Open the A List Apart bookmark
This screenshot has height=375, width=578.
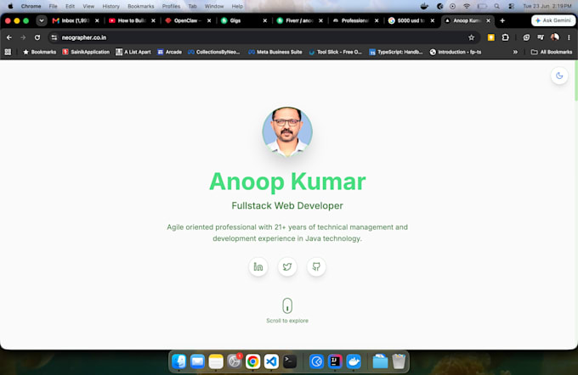[x=133, y=52]
